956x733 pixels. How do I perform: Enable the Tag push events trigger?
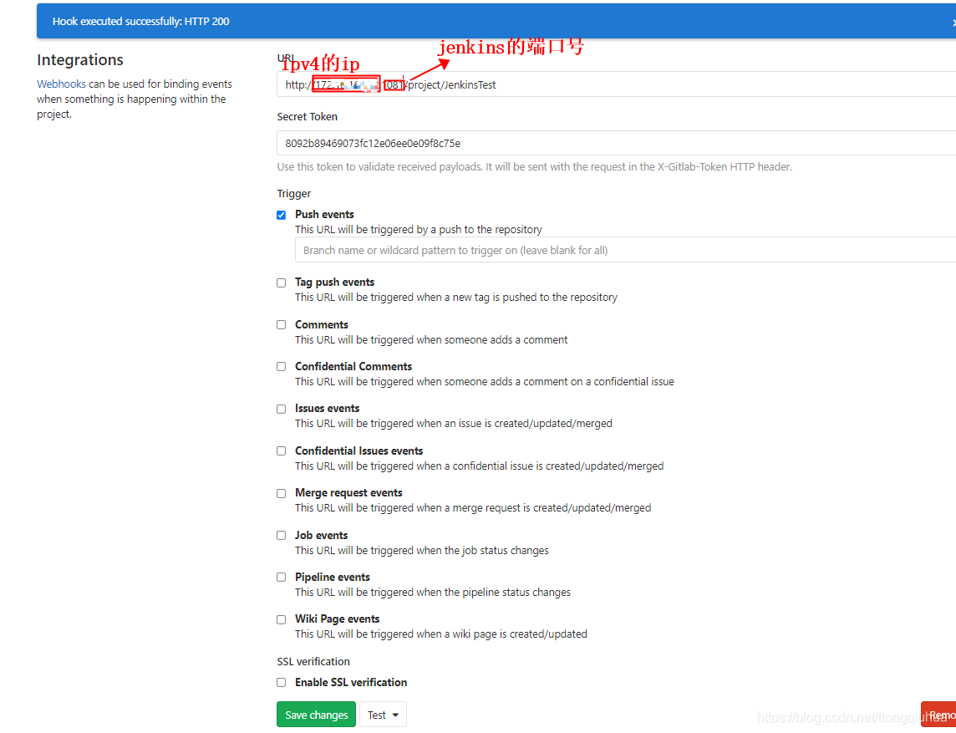[281, 283]
